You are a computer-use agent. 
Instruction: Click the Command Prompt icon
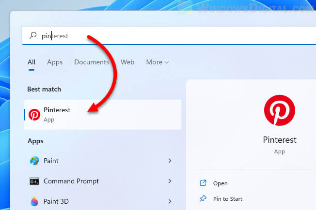(x=34, y=181)
